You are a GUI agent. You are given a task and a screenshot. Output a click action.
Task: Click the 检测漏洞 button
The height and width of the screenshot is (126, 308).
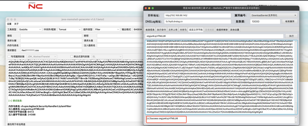point(290,21)
